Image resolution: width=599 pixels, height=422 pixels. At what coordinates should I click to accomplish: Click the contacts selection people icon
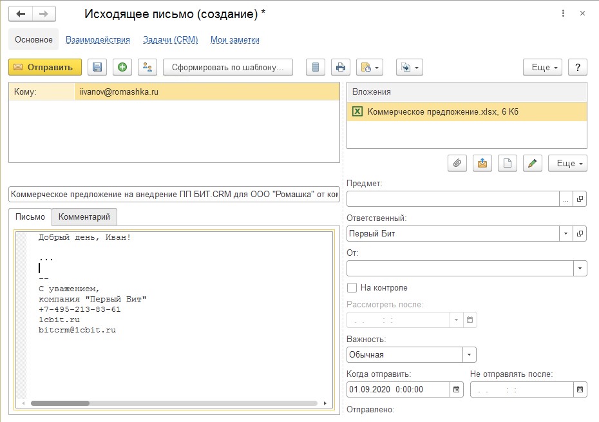pos(147,67)
